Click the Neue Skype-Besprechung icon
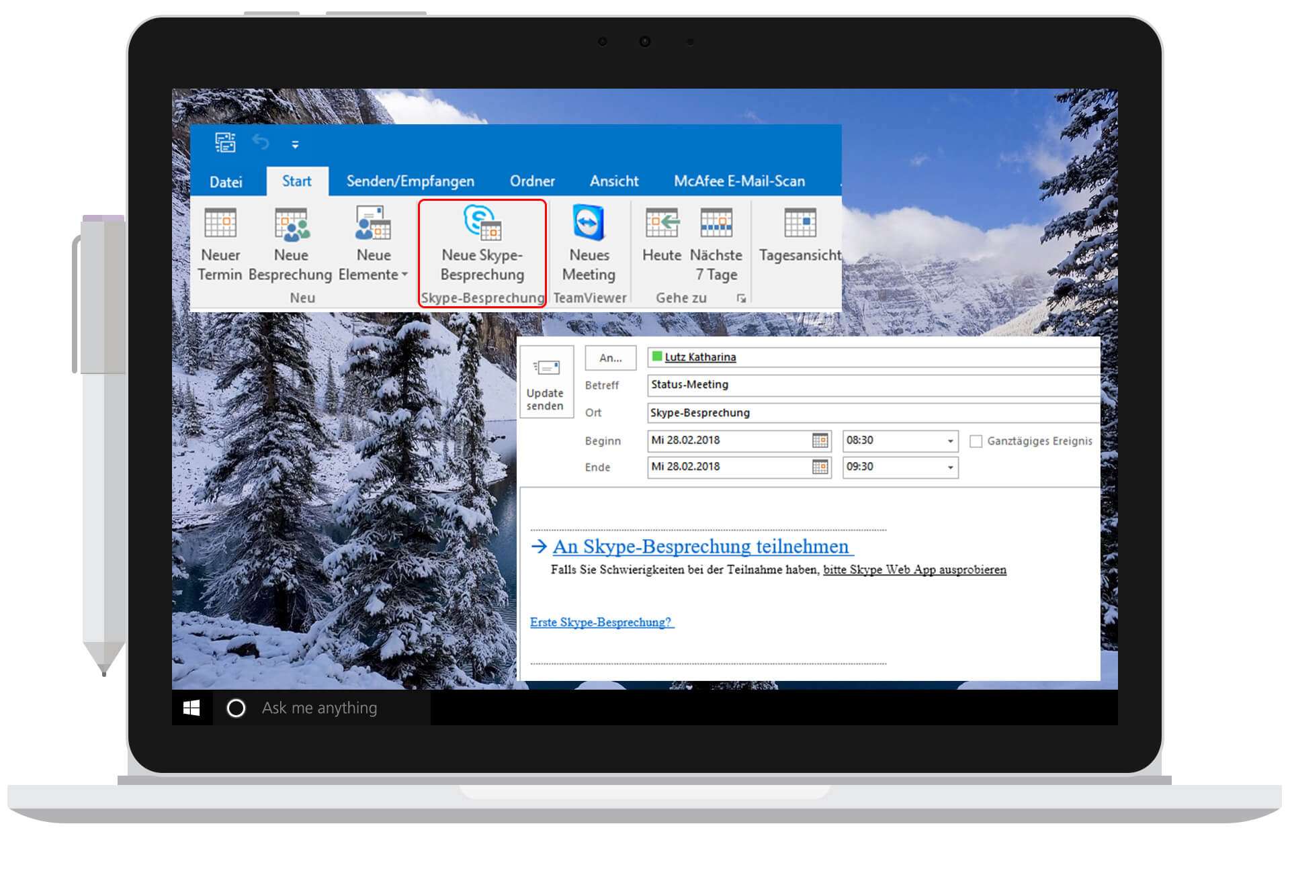Viewport: 1290px width, 873px height. coord(482,222)
